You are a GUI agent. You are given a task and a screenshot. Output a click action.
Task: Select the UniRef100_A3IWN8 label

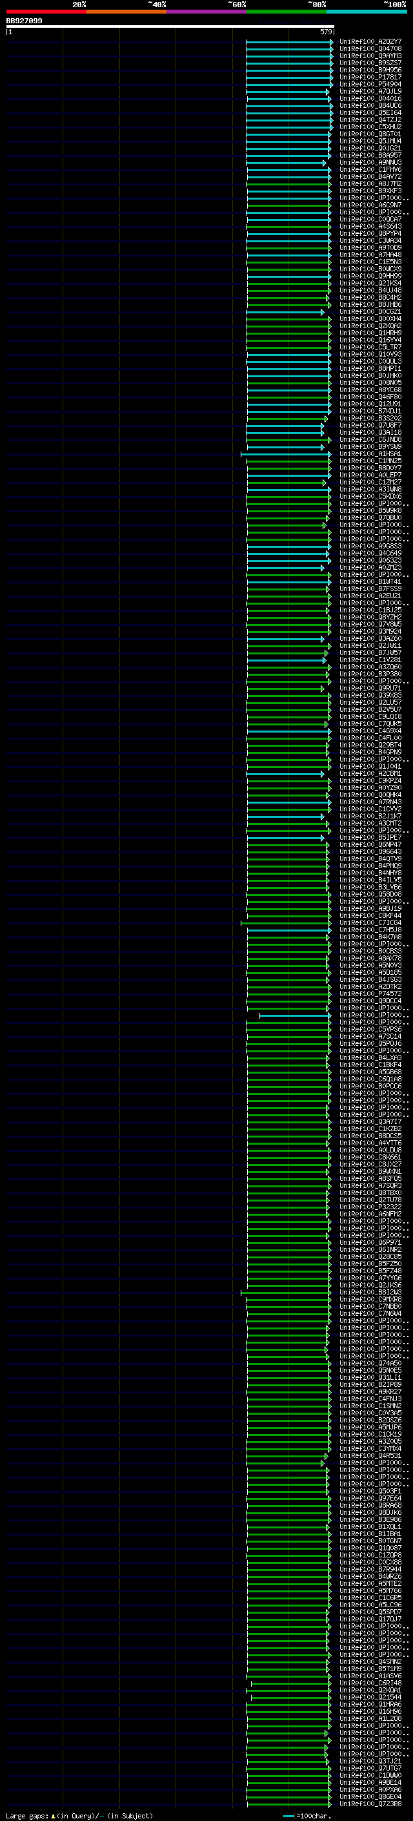tap(370, 489)
